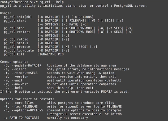Image resolution: width=168 pixels, height=121 pixels.
Task: Click 'pg_ctl start' in the usage list
Action: (15, 21)
